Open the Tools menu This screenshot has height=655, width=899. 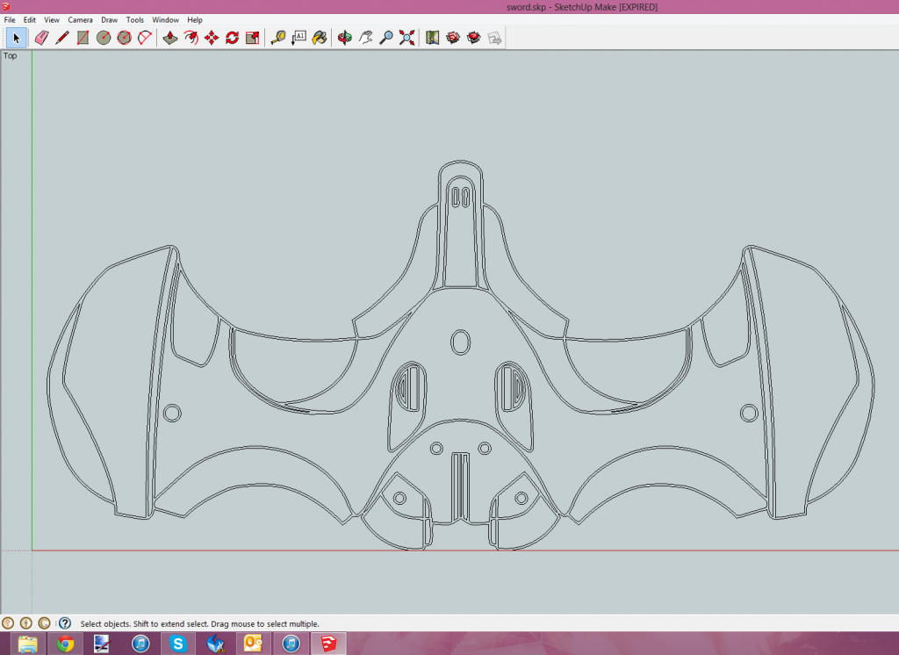[x=134, y=19]
